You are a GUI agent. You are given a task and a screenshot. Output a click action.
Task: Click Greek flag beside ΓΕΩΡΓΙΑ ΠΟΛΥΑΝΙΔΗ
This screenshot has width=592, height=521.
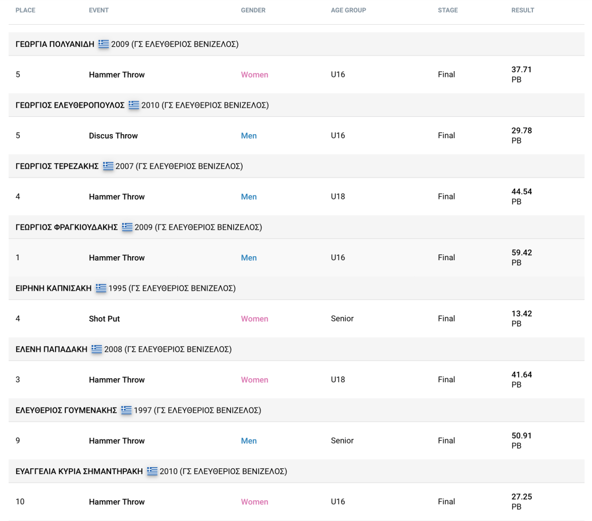pos(104,44)
